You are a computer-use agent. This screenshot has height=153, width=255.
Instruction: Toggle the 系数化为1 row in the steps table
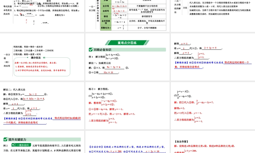(106, 28)
